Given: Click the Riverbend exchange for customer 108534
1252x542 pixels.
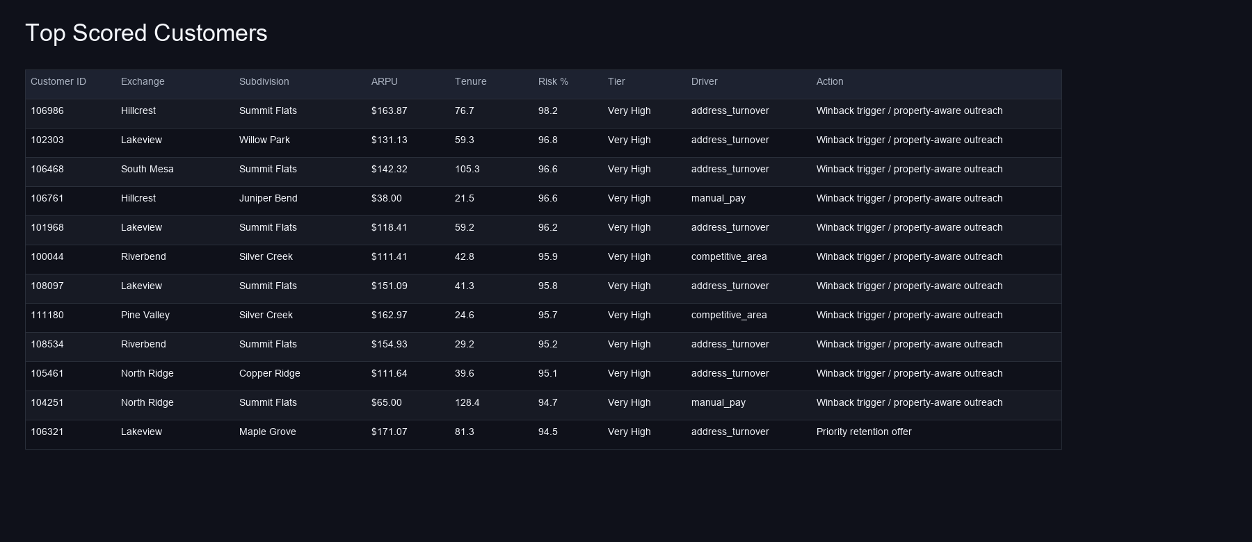Looking at the screenshot, I should [x=143, y=344].
